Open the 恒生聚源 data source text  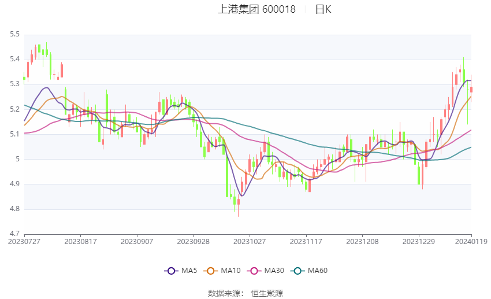(267, 293)
